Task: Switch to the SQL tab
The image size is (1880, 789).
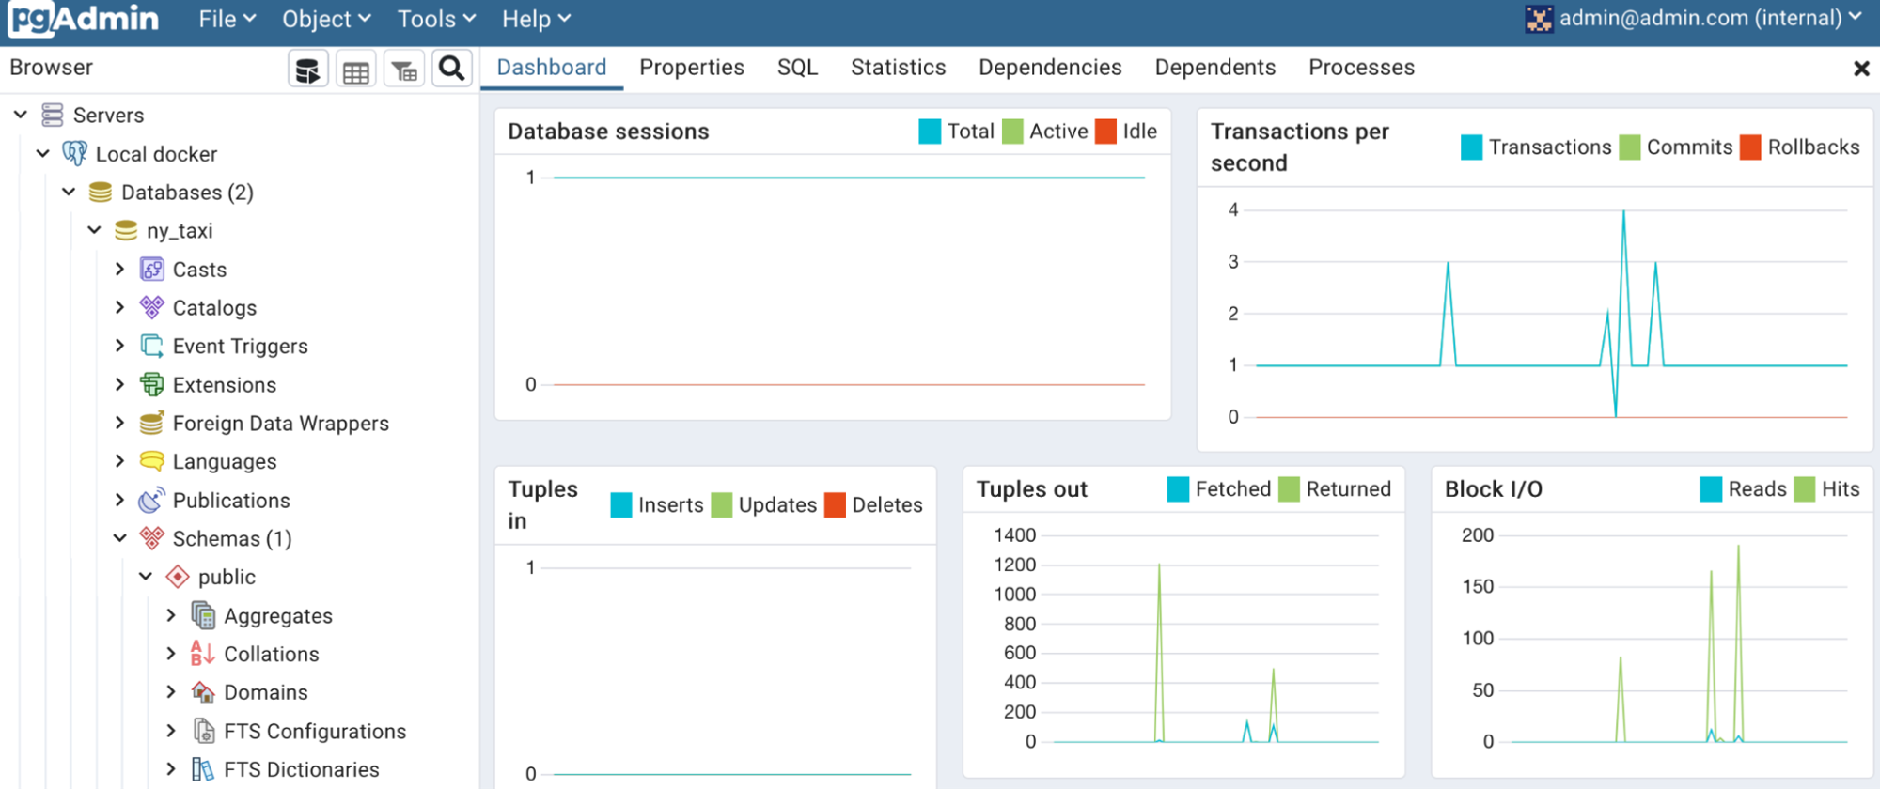Action: tap(797, 68)
